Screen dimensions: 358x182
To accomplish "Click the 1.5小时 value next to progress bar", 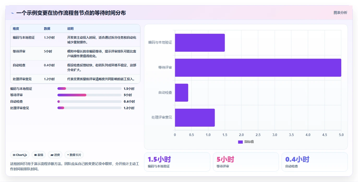I will pyautogui.click(x=129, y=89).
